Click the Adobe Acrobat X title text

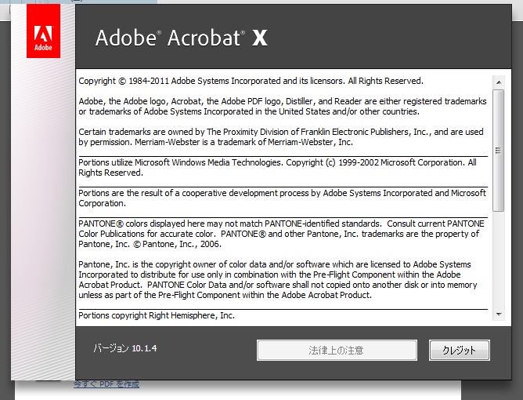(181, 38)
